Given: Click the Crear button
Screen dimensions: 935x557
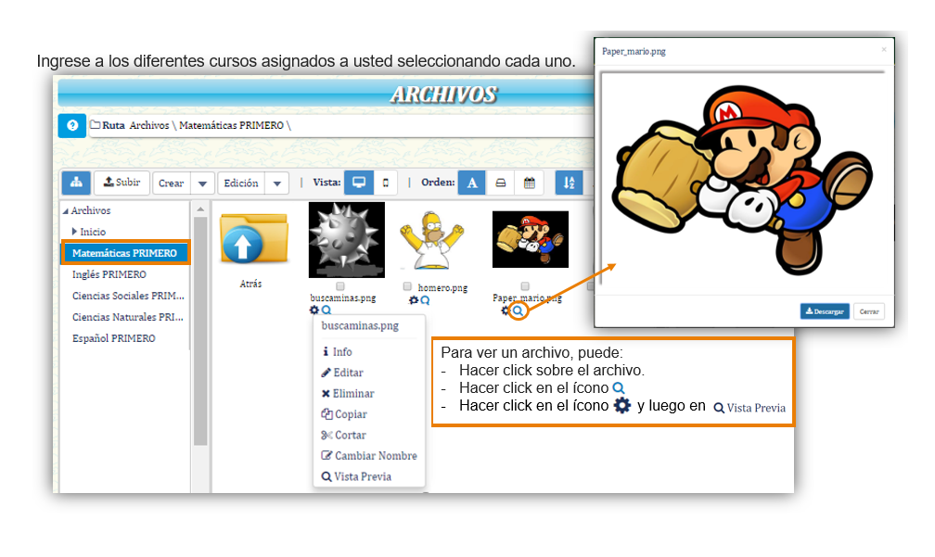Looking at the screenshot, I should pyautogui.click(x=171, y=183).
